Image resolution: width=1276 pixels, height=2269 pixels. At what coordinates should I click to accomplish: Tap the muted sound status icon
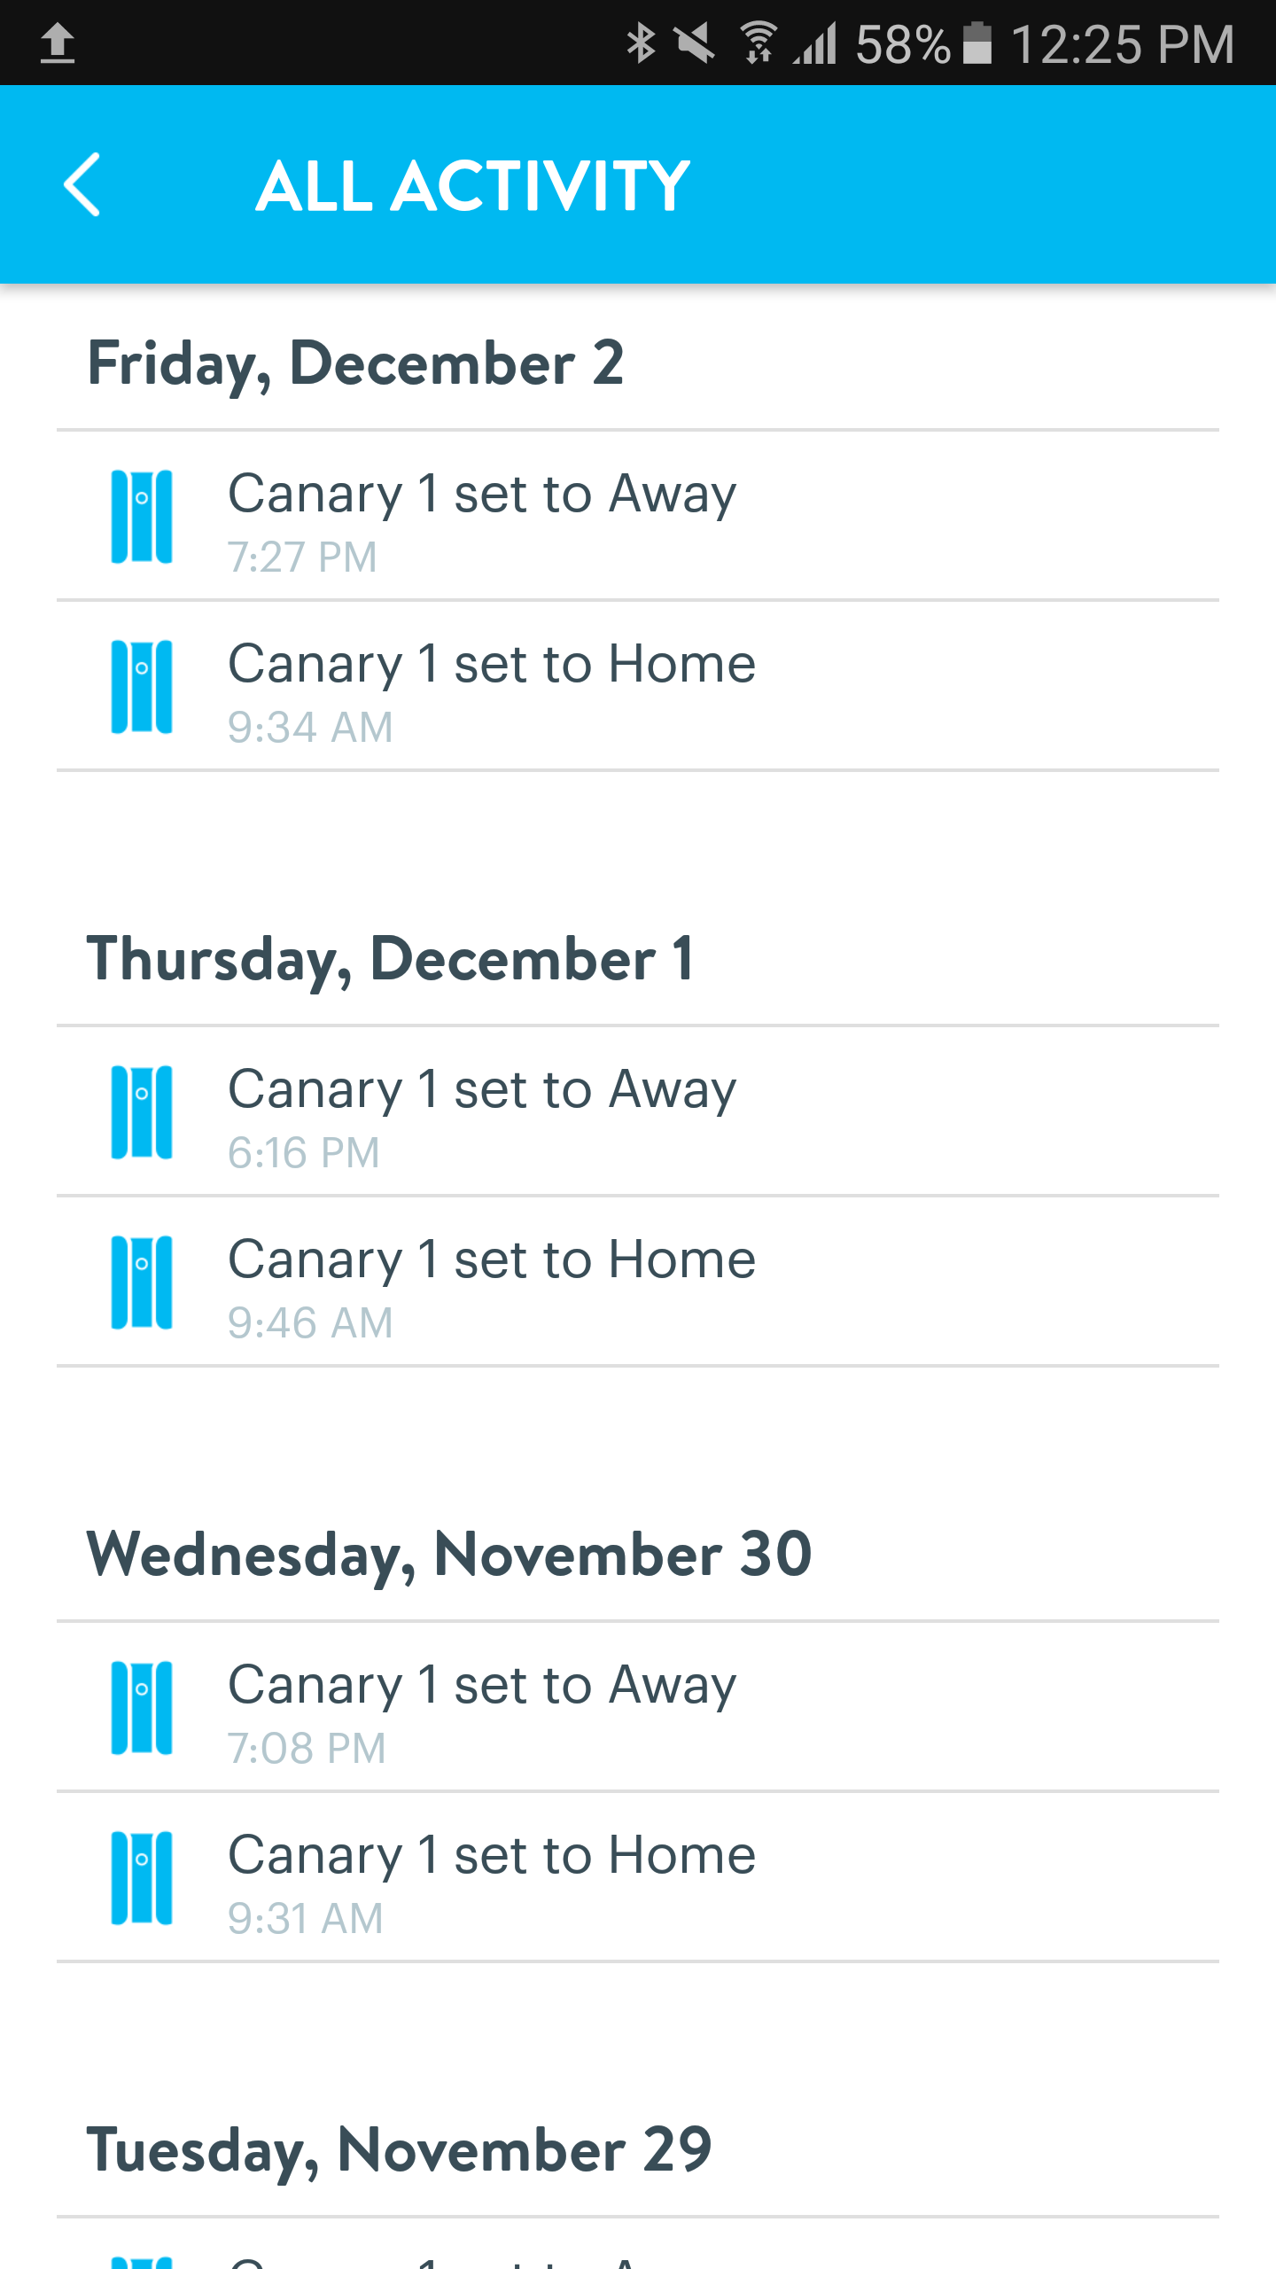click(694, 43)
